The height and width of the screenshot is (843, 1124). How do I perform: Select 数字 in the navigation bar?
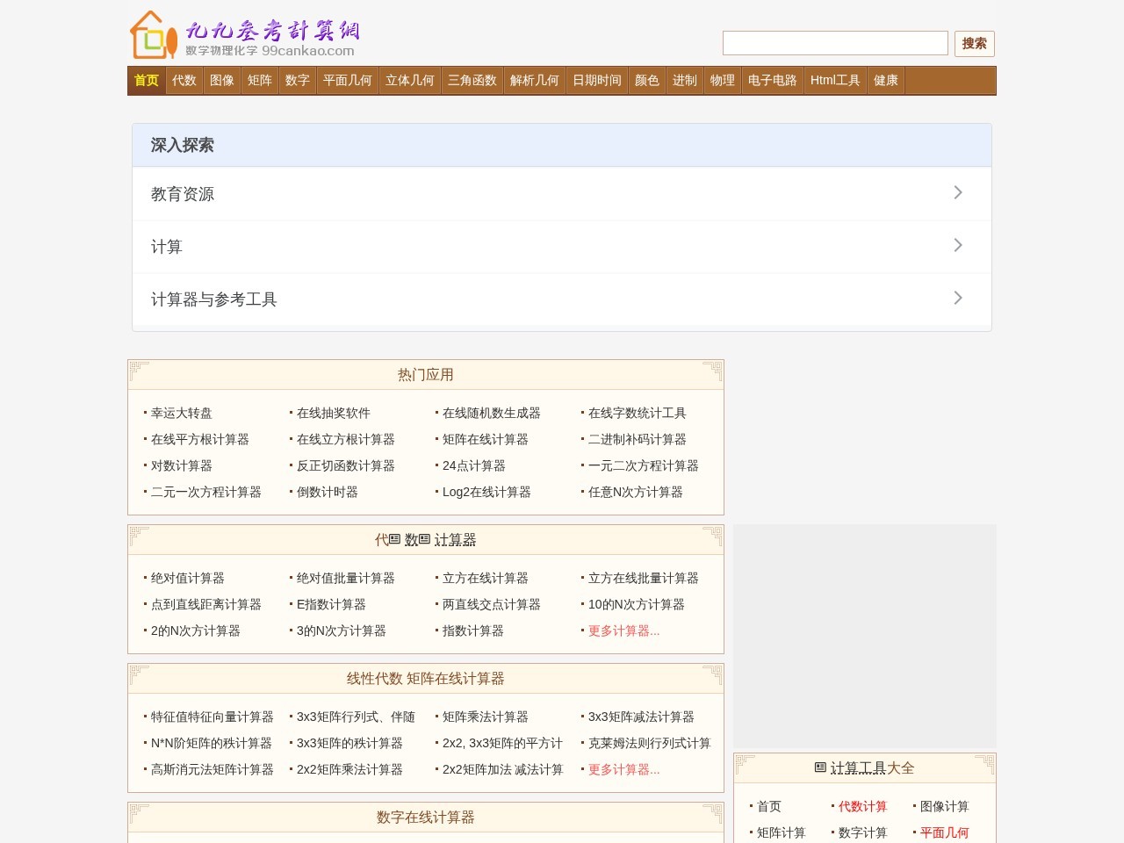(x=298, y=80)
